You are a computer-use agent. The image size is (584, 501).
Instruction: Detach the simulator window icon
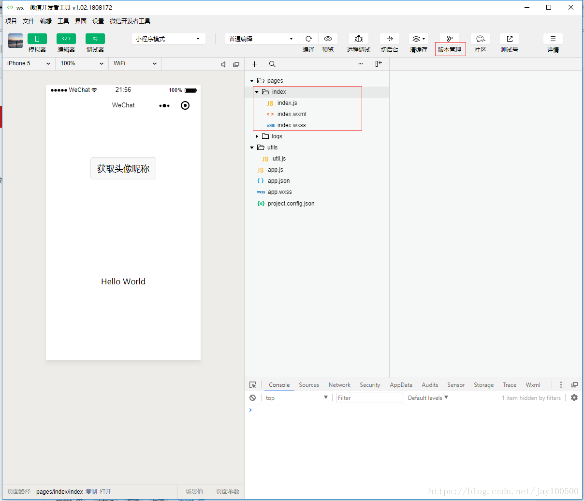coord(236,64)
